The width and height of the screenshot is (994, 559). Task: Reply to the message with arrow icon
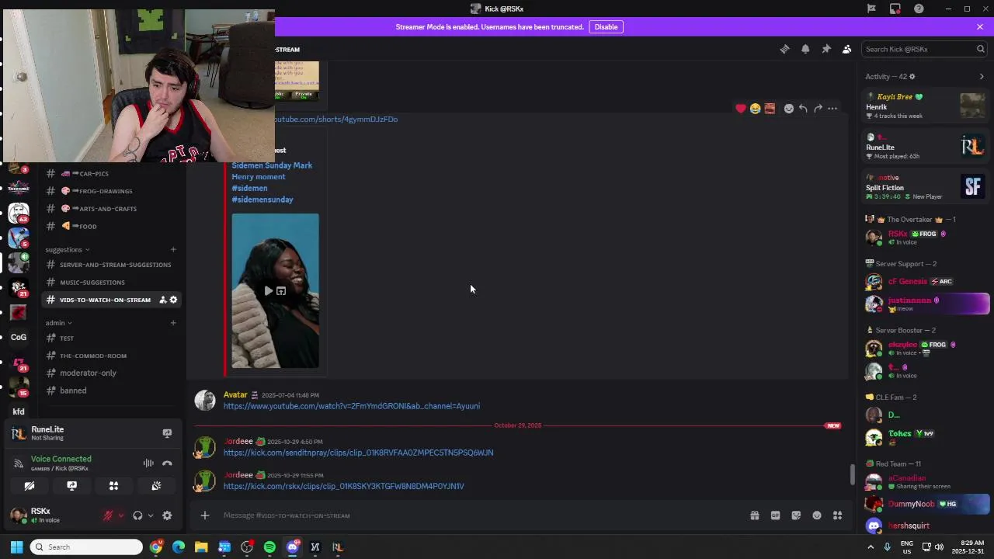[x=803, y=109]
